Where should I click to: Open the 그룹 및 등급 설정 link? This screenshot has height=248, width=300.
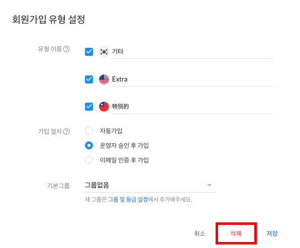[x=128, y=200]
